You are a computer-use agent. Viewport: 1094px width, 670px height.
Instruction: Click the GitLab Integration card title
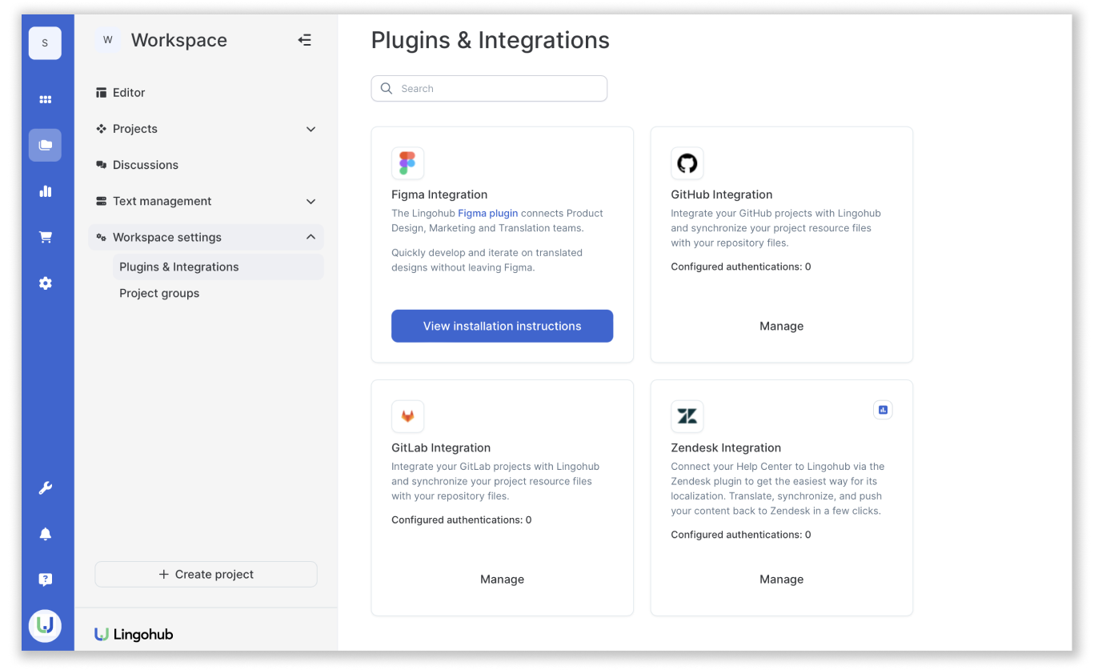tap(441, 447)
